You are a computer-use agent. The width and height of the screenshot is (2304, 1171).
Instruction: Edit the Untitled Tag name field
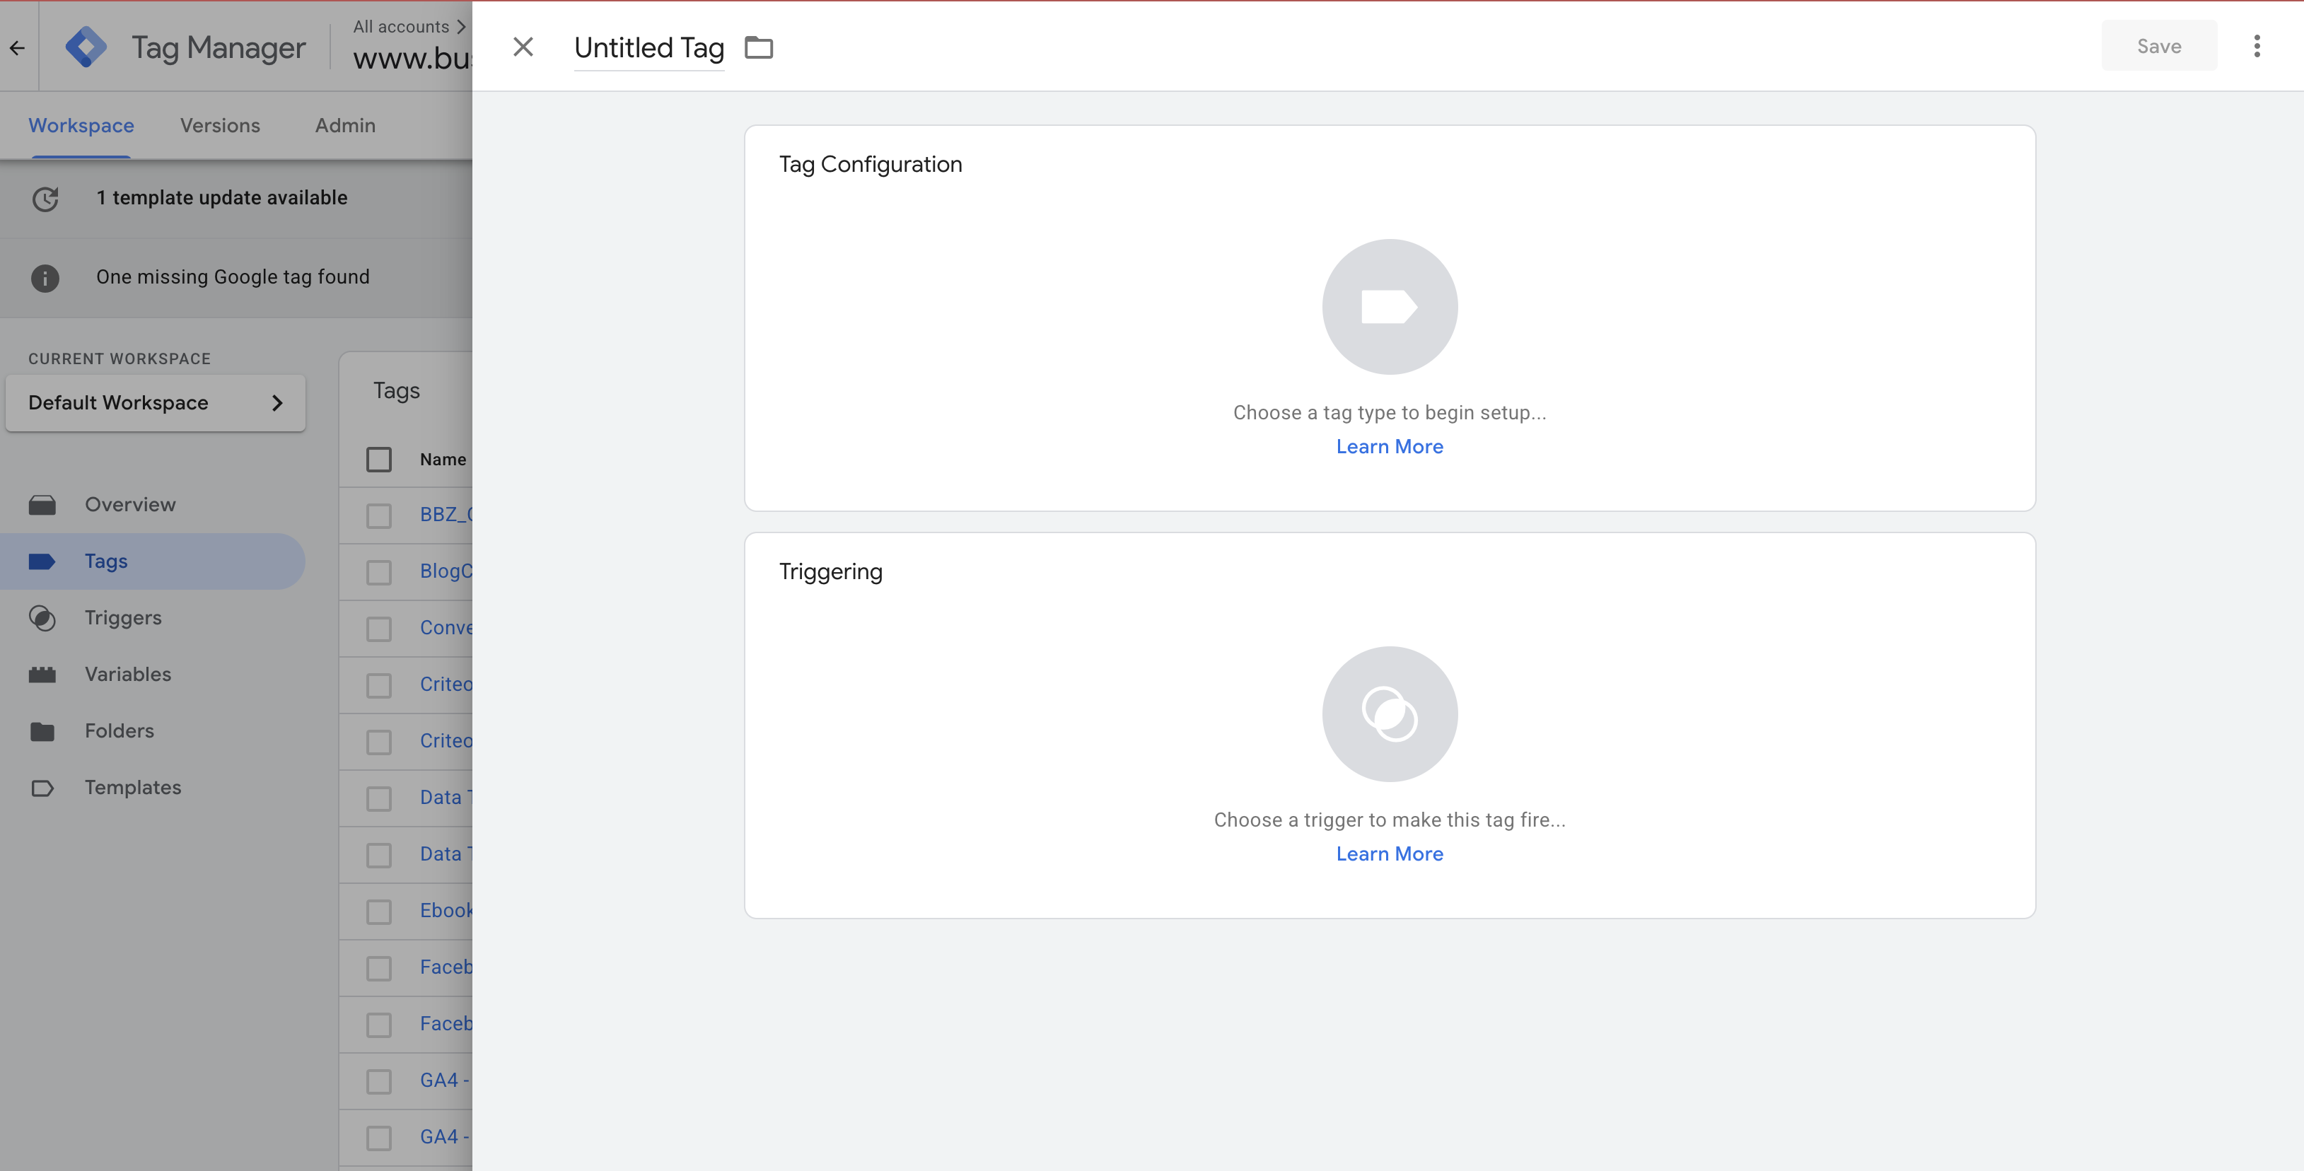tap(648, 48)
